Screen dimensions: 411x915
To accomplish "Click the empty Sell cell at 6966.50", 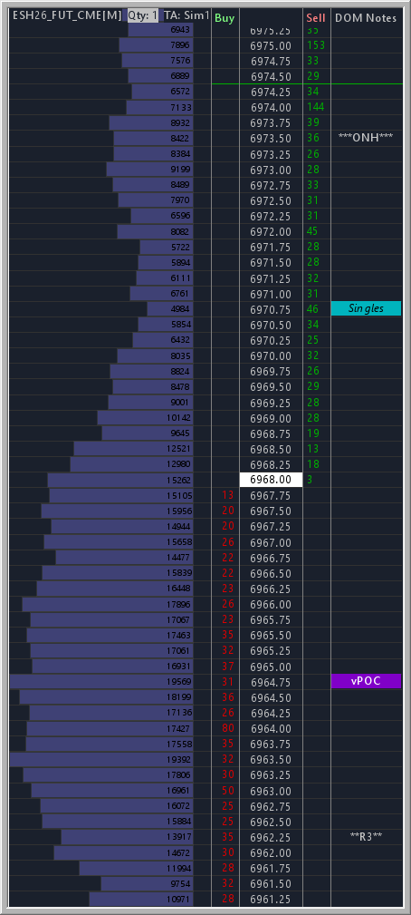I will (317, 573).
